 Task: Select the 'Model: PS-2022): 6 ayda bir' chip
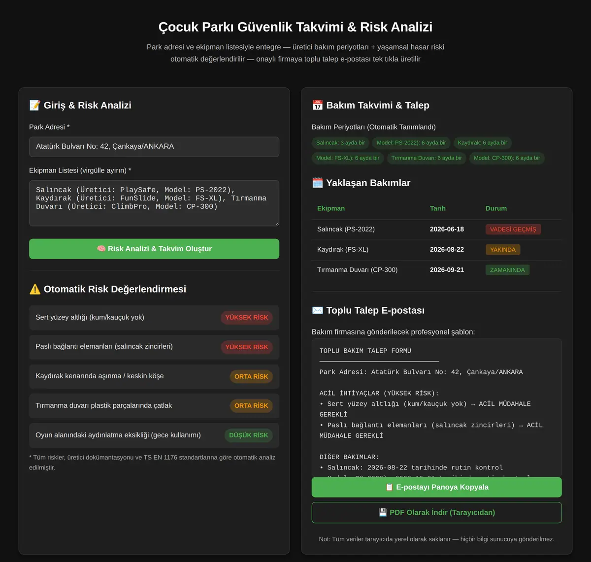(x=411, y=143)
